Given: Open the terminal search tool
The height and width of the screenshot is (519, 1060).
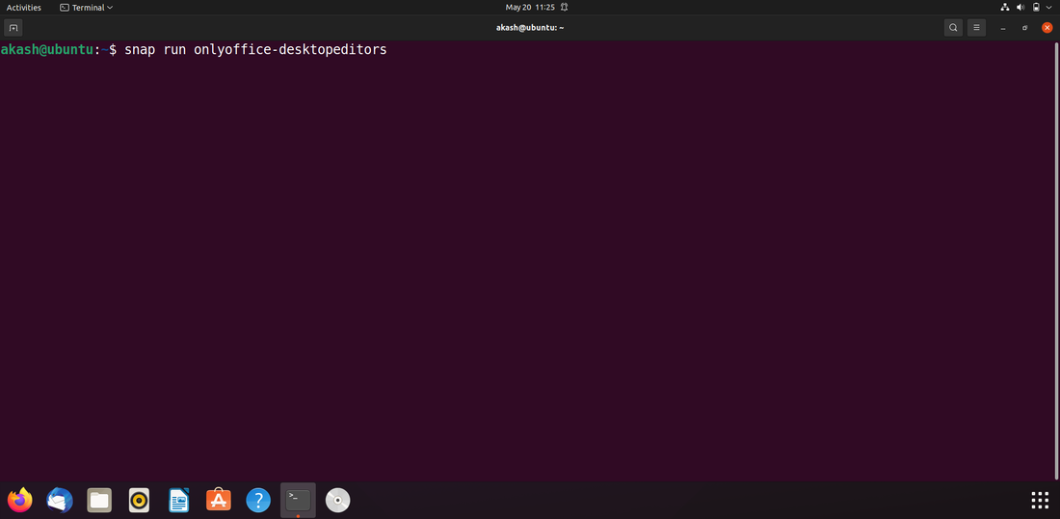Looking at the screenshot, I should [x=953, y=28].
